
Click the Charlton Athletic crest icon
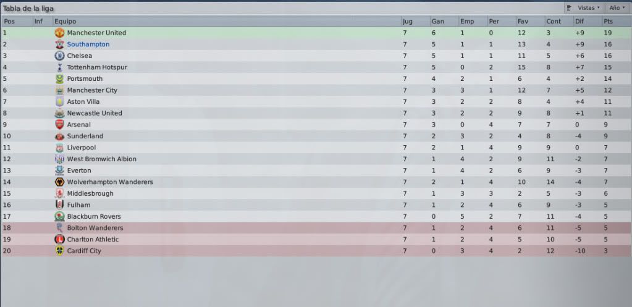60,239
